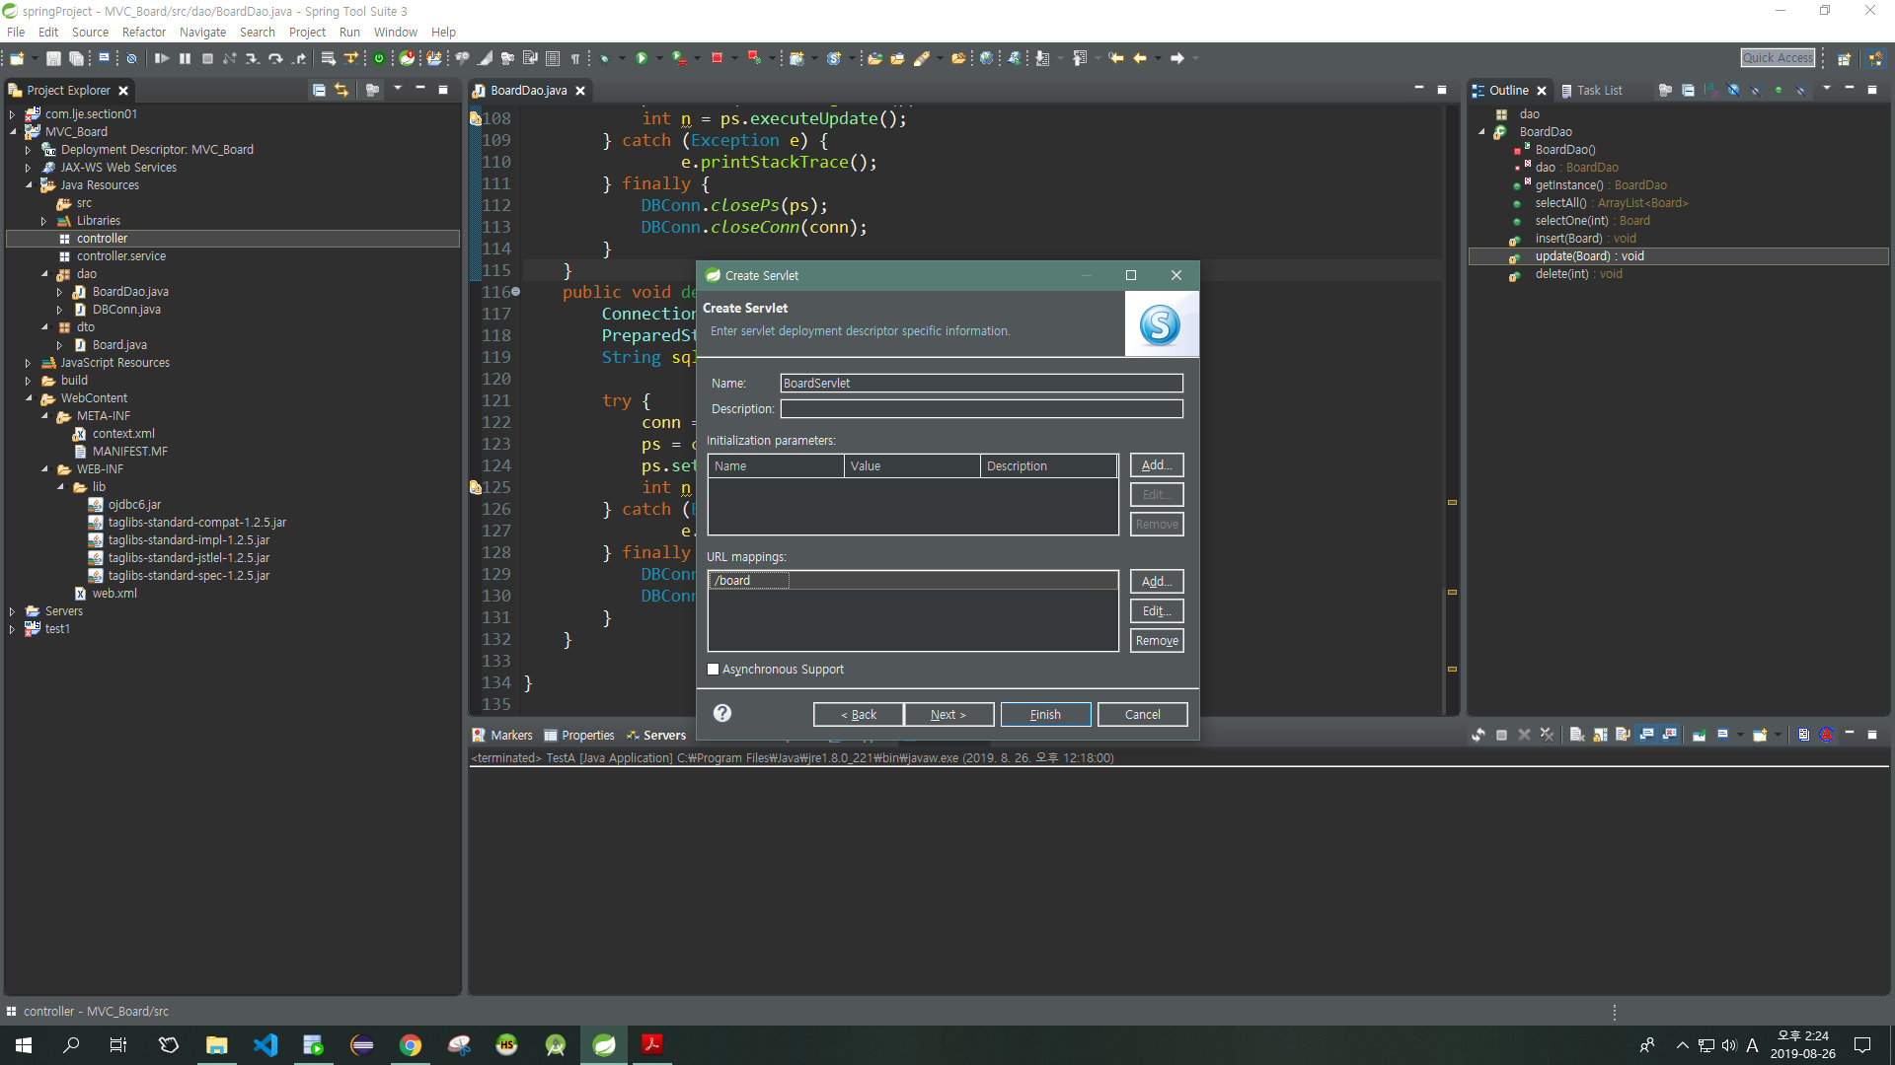Click Save icon in main toolbar
The image size is (1895, 1065).
coord(53,58)
